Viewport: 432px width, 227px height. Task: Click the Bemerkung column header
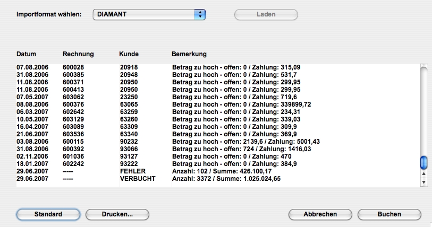point(189,54)
